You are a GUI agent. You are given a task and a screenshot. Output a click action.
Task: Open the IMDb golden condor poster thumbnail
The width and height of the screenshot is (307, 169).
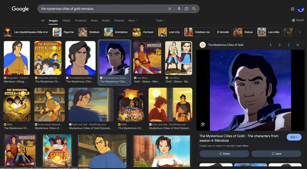17,105
